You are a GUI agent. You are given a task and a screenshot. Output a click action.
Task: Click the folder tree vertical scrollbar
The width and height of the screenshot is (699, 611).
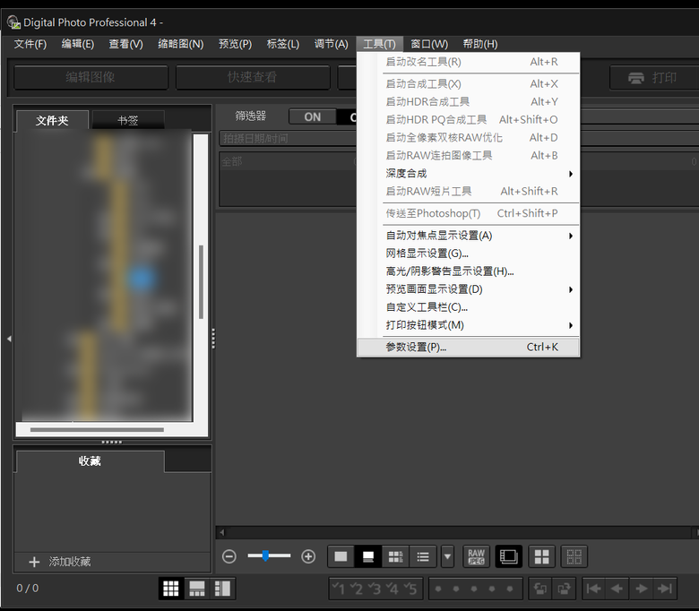point(201,281)
